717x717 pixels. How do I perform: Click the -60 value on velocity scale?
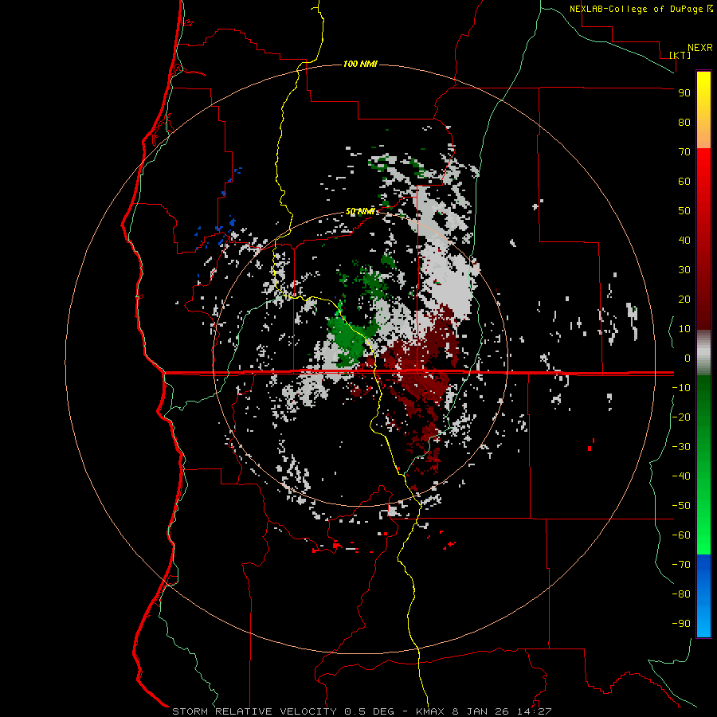681,535
